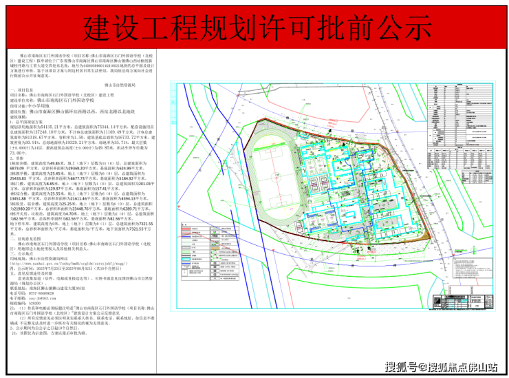Select subheading 2、单体

point(17,158)
